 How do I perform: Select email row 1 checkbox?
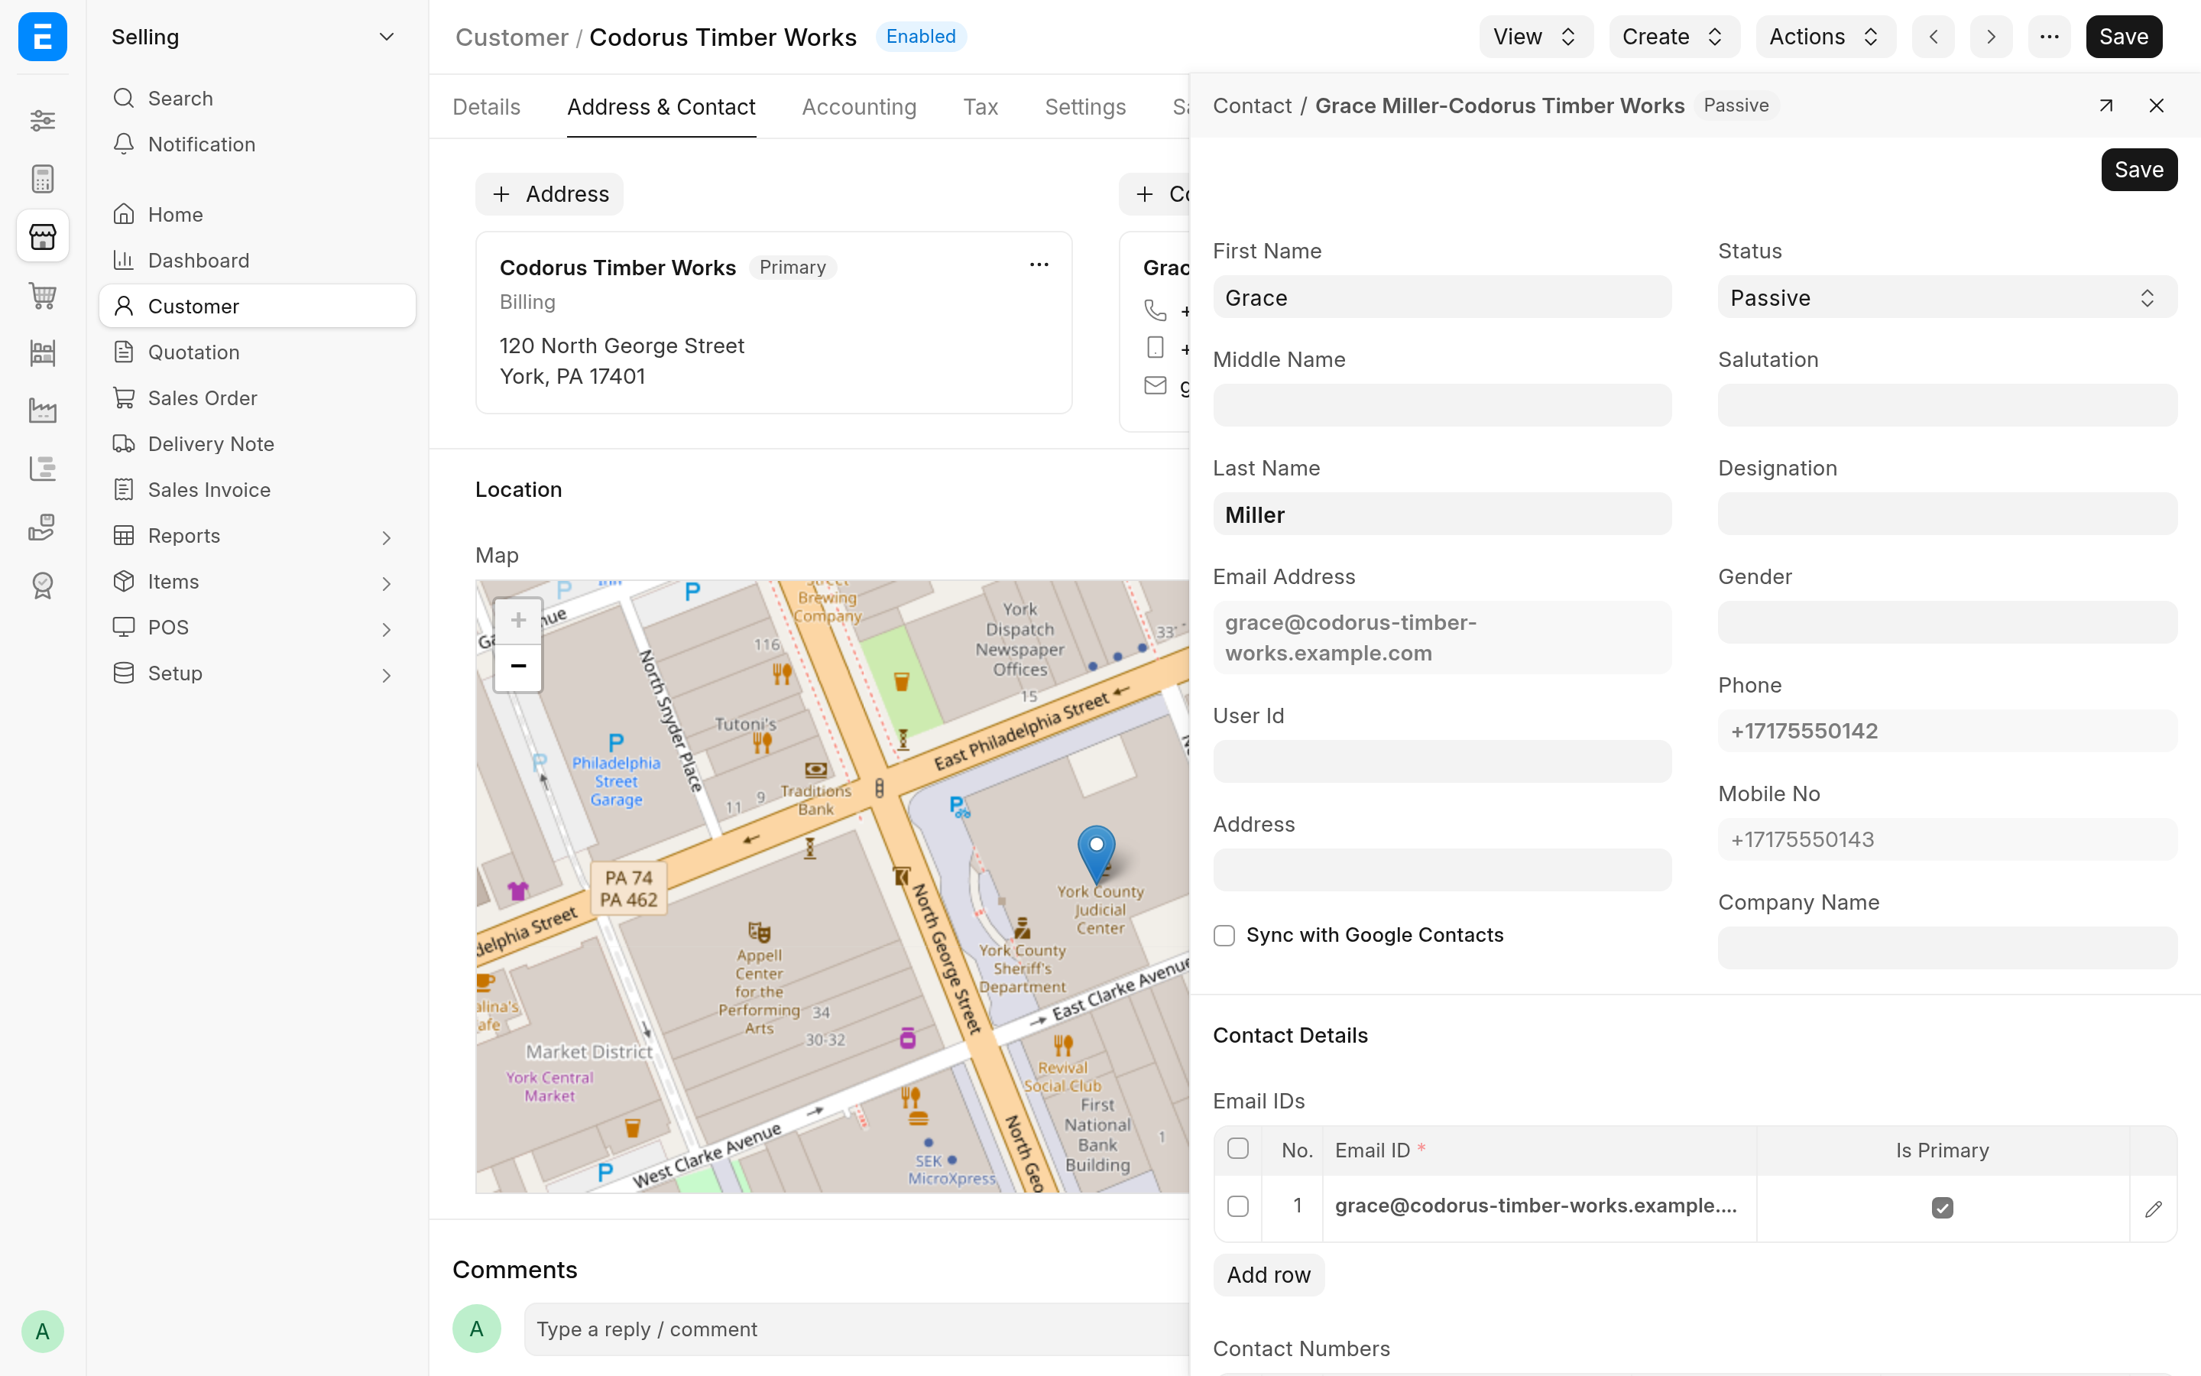pos(1238,1207)
